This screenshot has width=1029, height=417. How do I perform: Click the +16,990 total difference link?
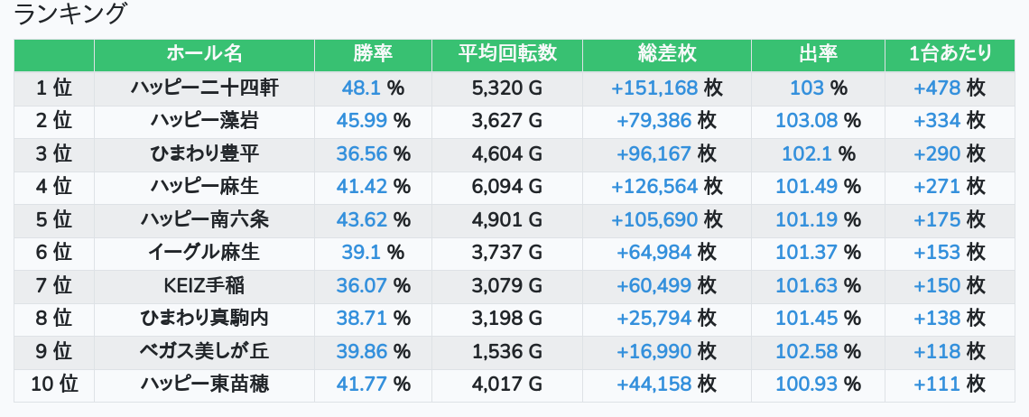click(654, 352)
